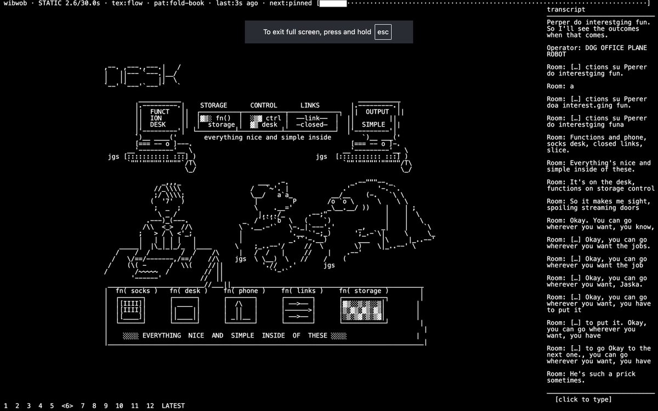This screenshot has width=658, height=411.
Task: Switch to page 11
Action: pyautogui.click(x=134, y=406)
